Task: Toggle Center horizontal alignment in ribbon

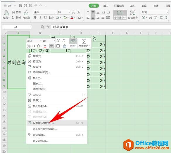Action: [93, 17]
